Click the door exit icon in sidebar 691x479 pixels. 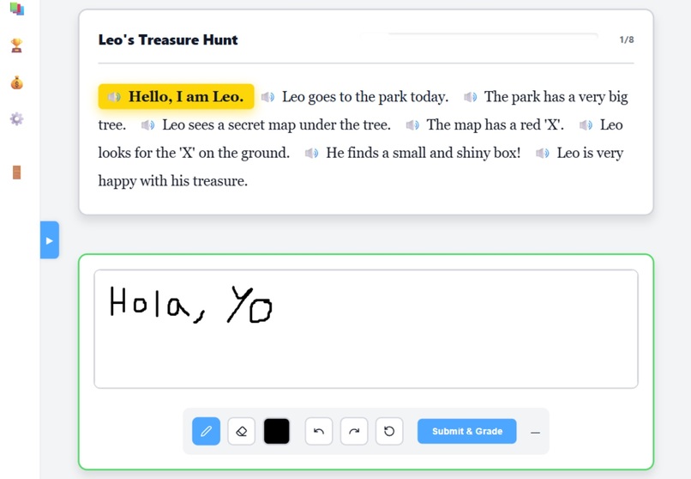pos(17,173)
